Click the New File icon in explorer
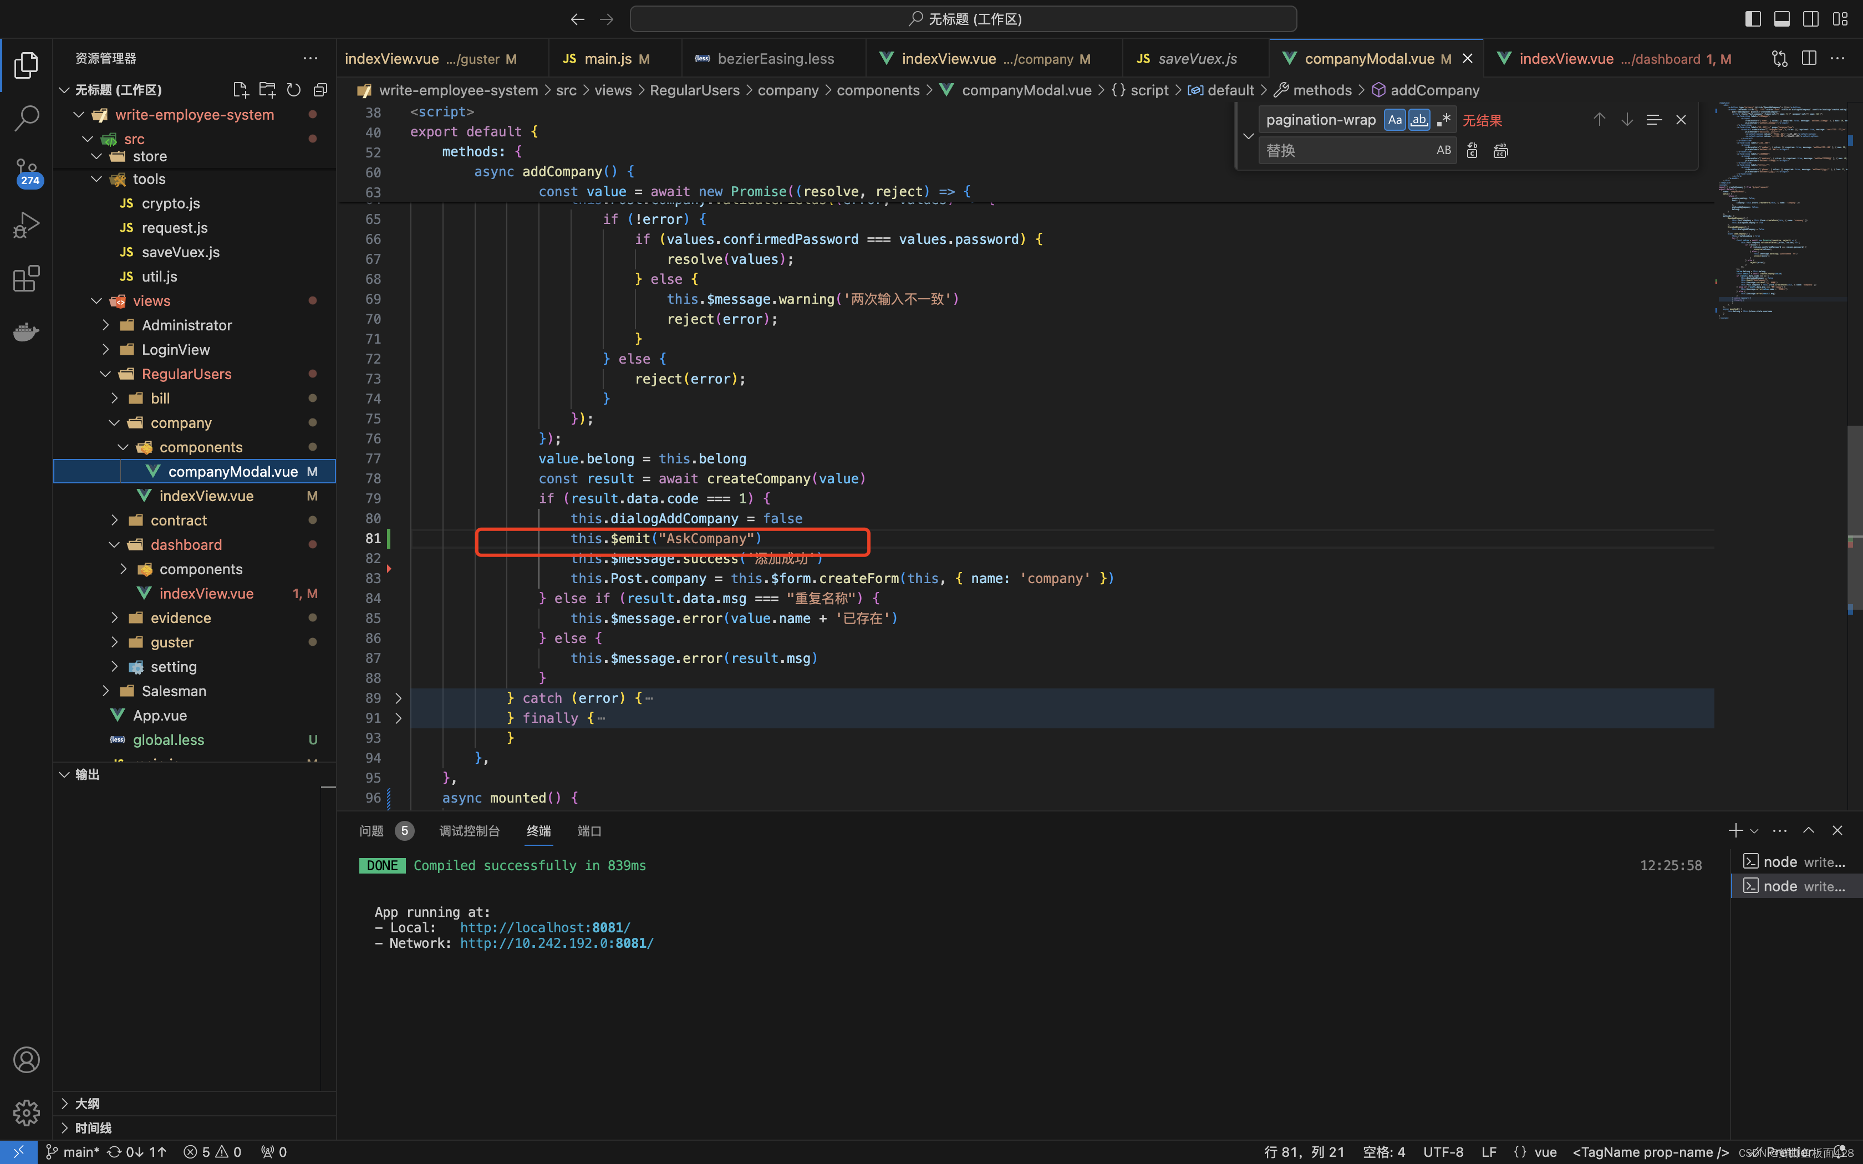Image resolution: width=1863 pixels, height=1164 pixels. (x=240, y=90)
